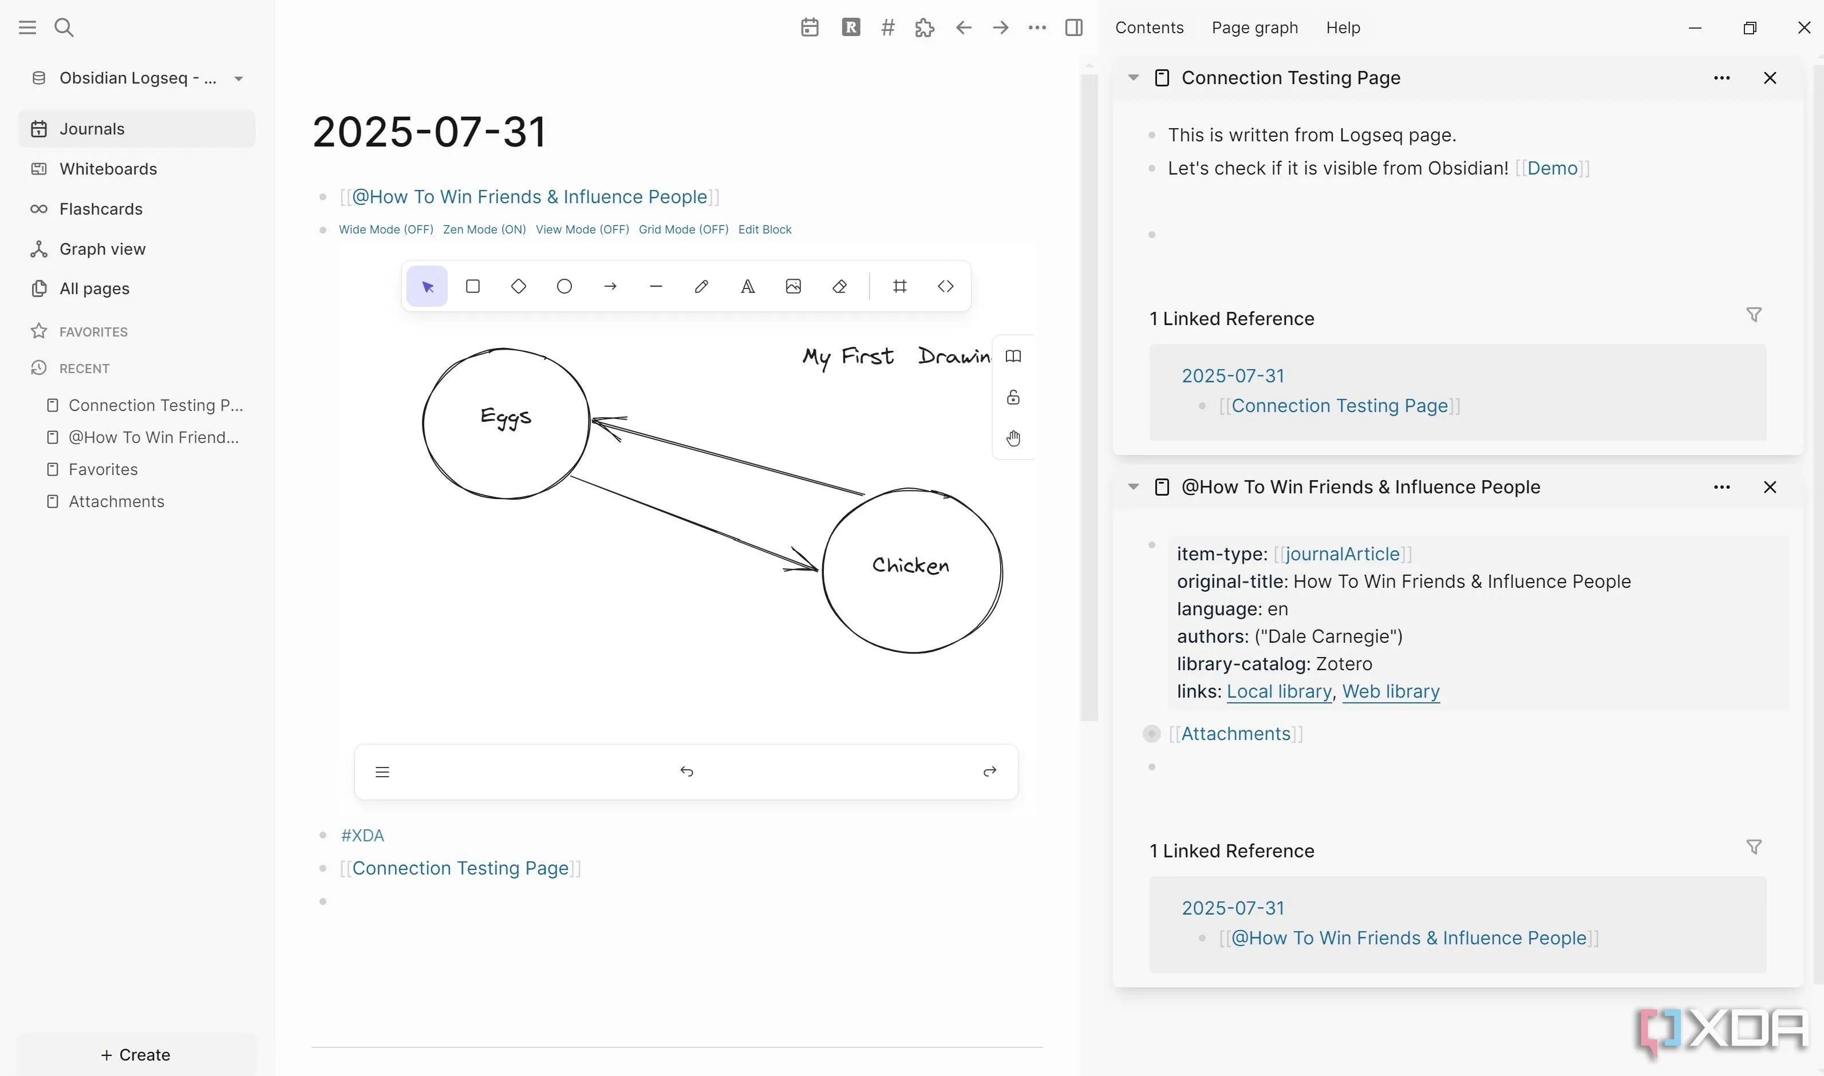Select the eraser tool
Image resolution: width=1824 pixels, height=1076 pixels.
pos(839,286)
